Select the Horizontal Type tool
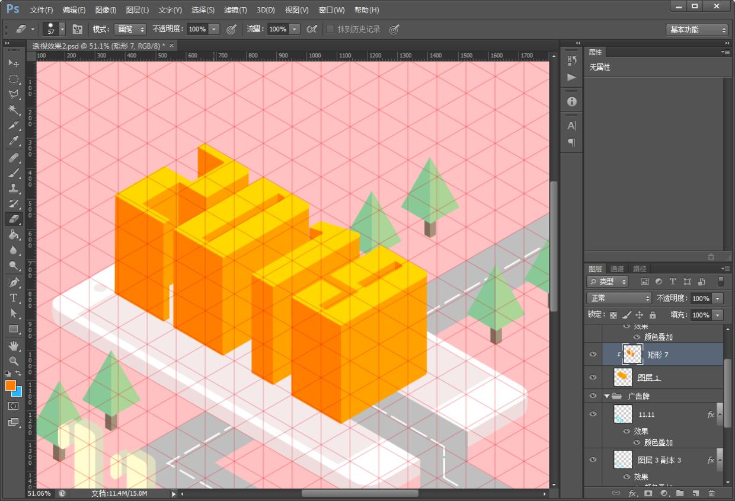Screen dimensions: 735x501 (14, 298)
